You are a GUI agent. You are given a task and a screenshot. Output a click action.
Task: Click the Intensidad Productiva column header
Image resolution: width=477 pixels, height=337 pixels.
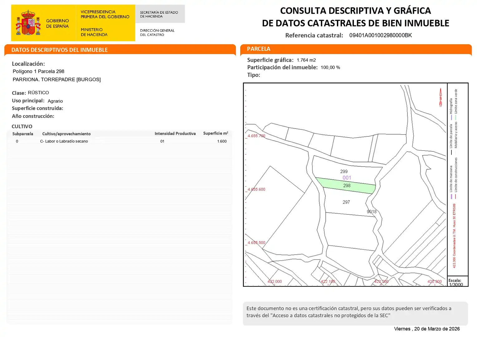tap(175, 134)
